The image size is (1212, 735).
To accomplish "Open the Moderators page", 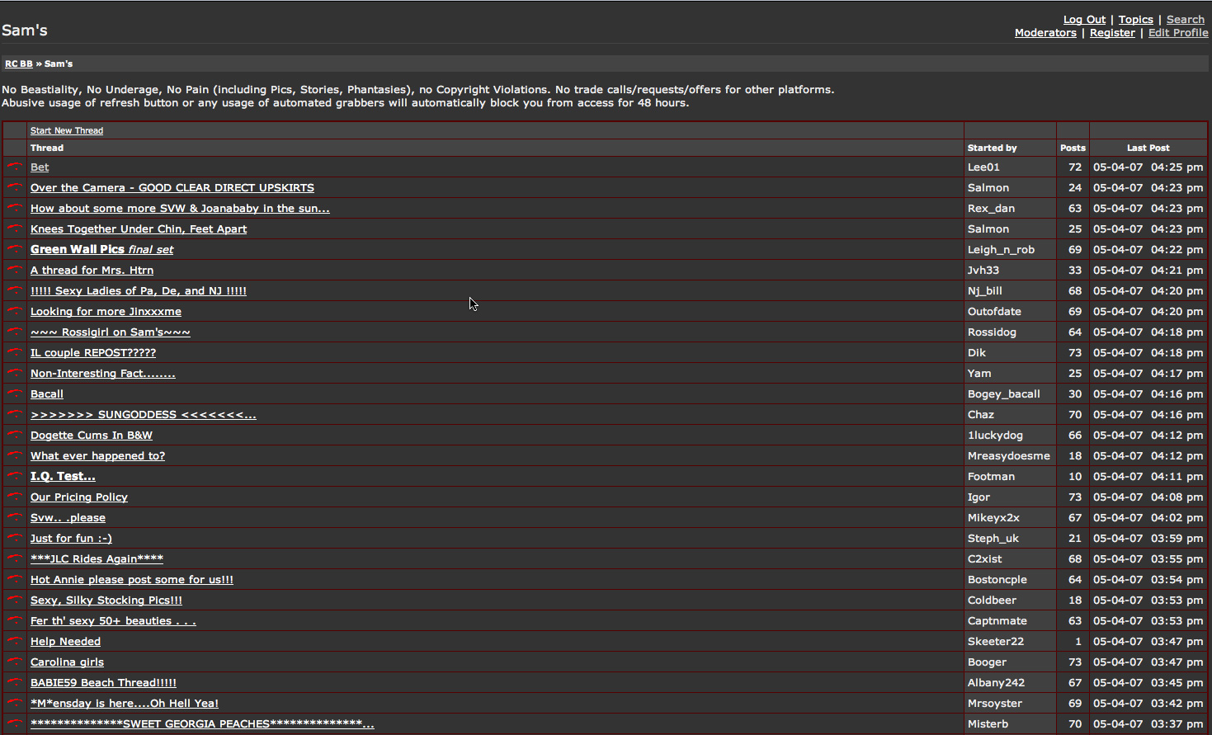I will [x=1045, y=33].
